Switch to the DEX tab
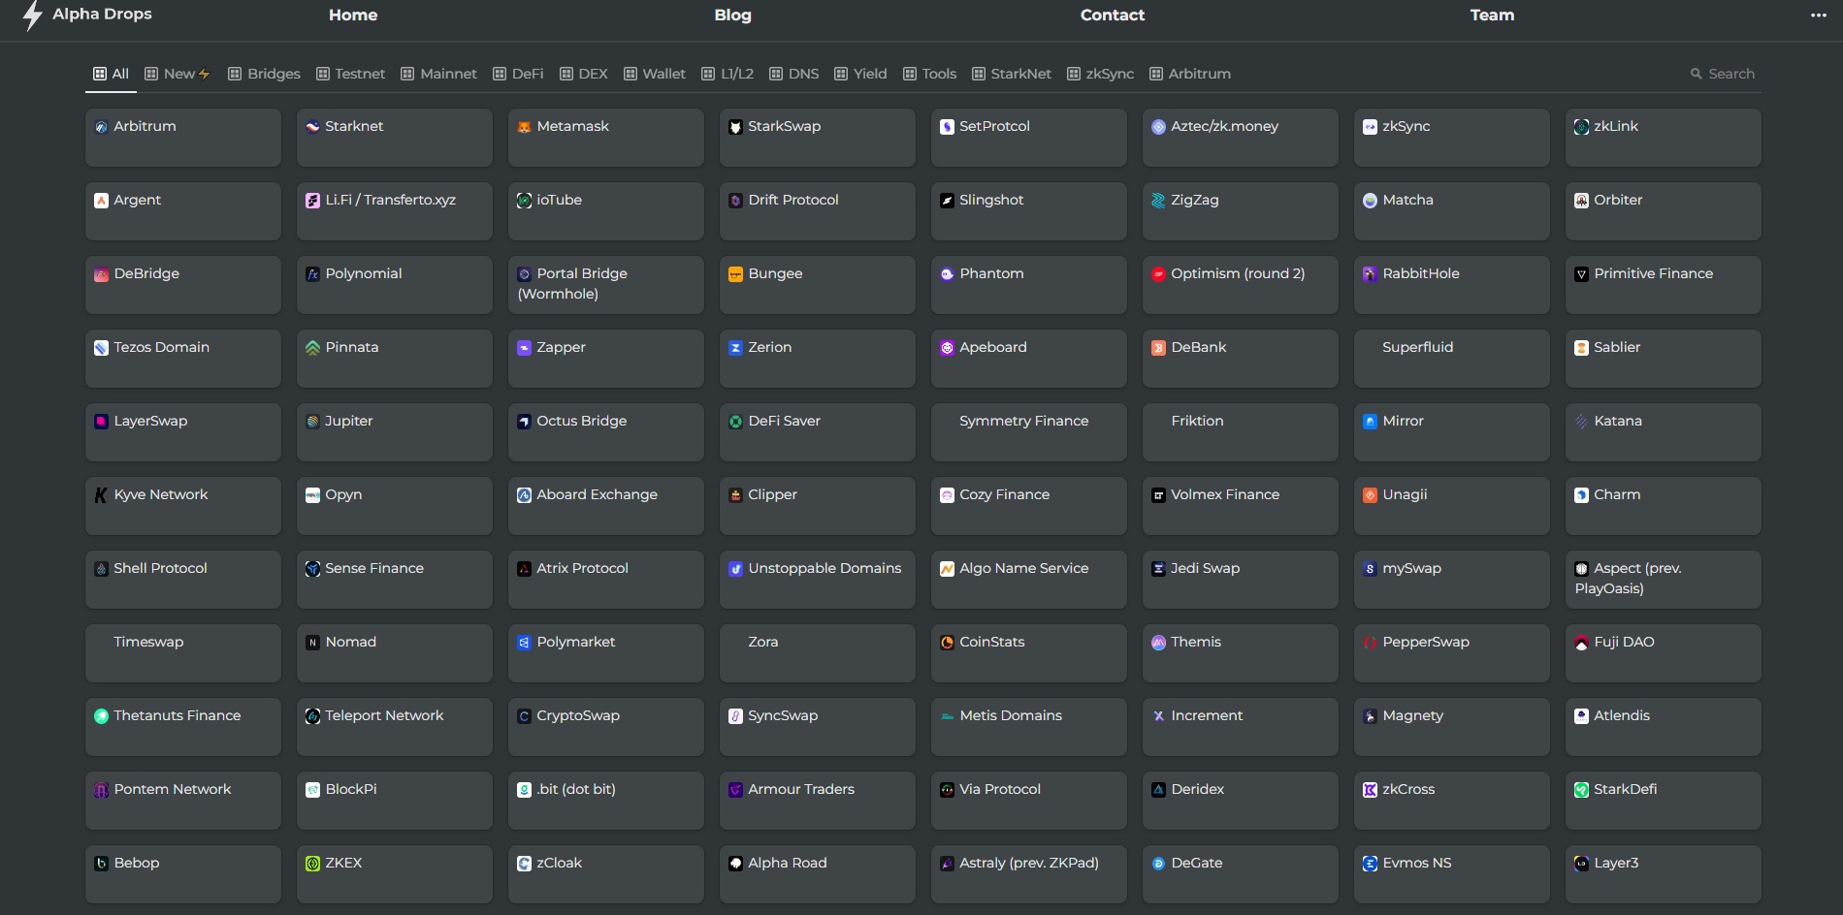The width and height of the screenshot is (1843, 915). [x=584, y=74]
